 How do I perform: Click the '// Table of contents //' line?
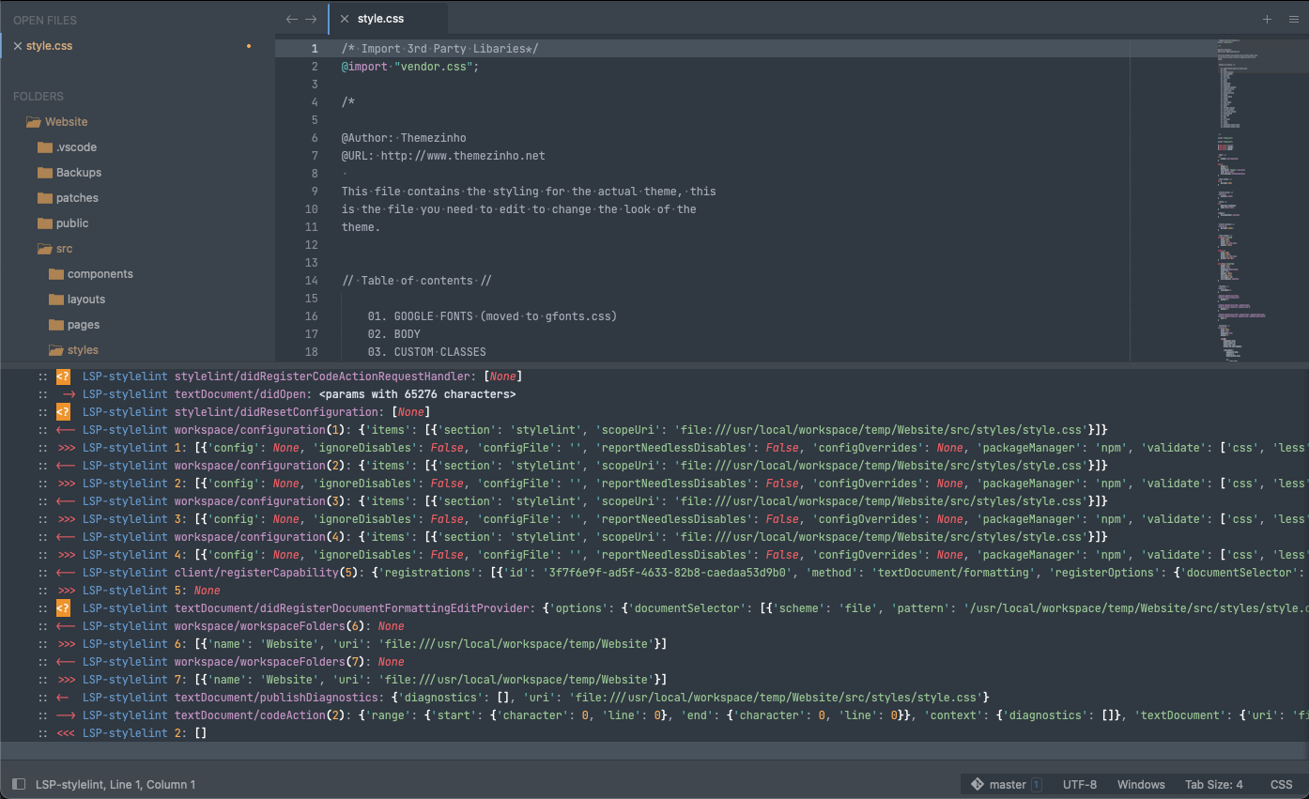[417, 281]
